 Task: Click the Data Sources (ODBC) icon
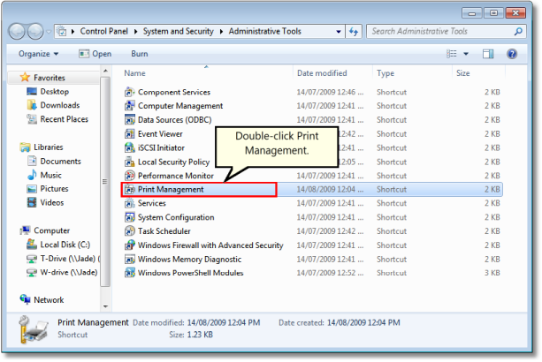coord(130,120)
